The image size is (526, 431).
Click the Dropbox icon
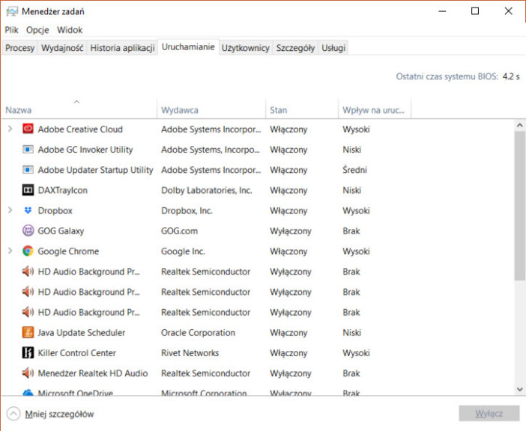pos(28,210)
